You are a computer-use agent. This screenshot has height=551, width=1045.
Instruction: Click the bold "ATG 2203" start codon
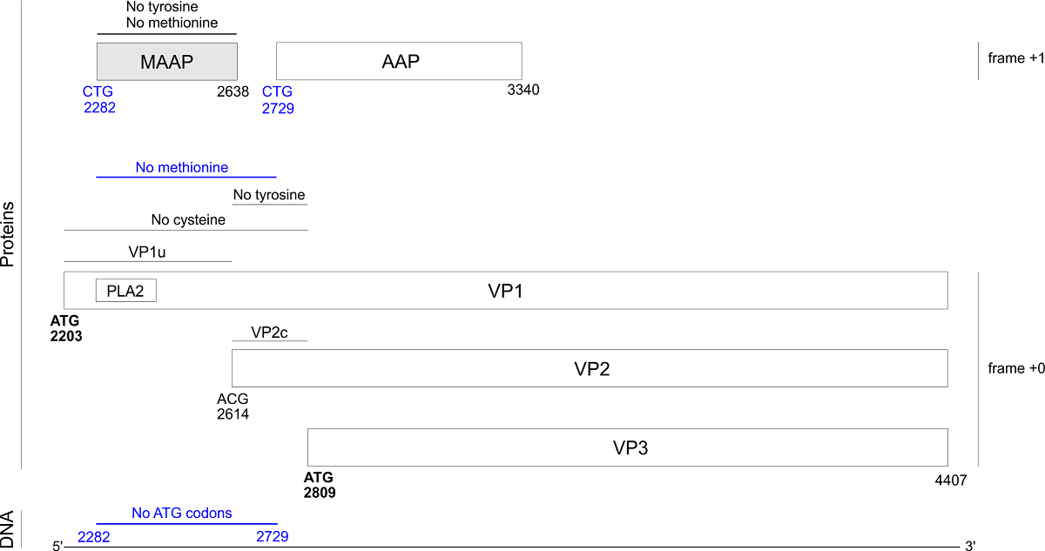pos(66,328)
